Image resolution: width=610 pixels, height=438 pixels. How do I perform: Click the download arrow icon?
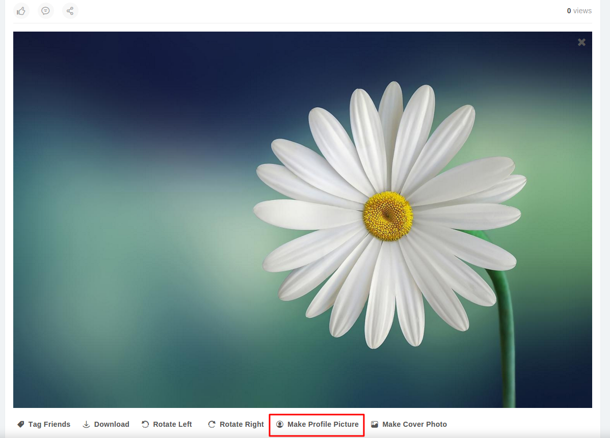tap(87, 424)
